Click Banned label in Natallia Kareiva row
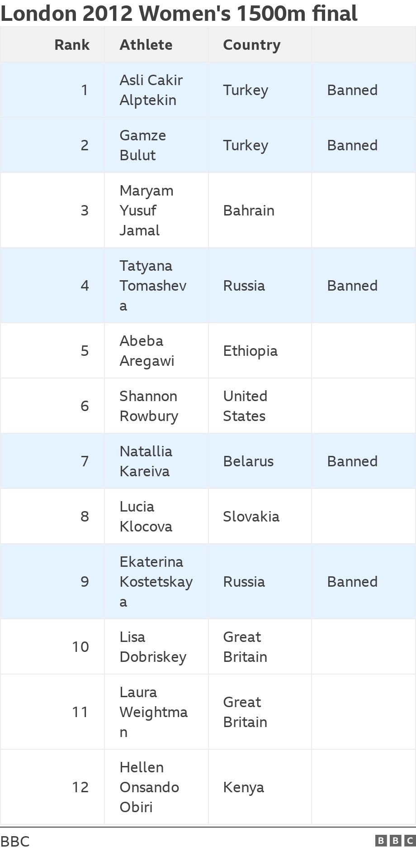The image size is (416, 852). click(352, 461)
